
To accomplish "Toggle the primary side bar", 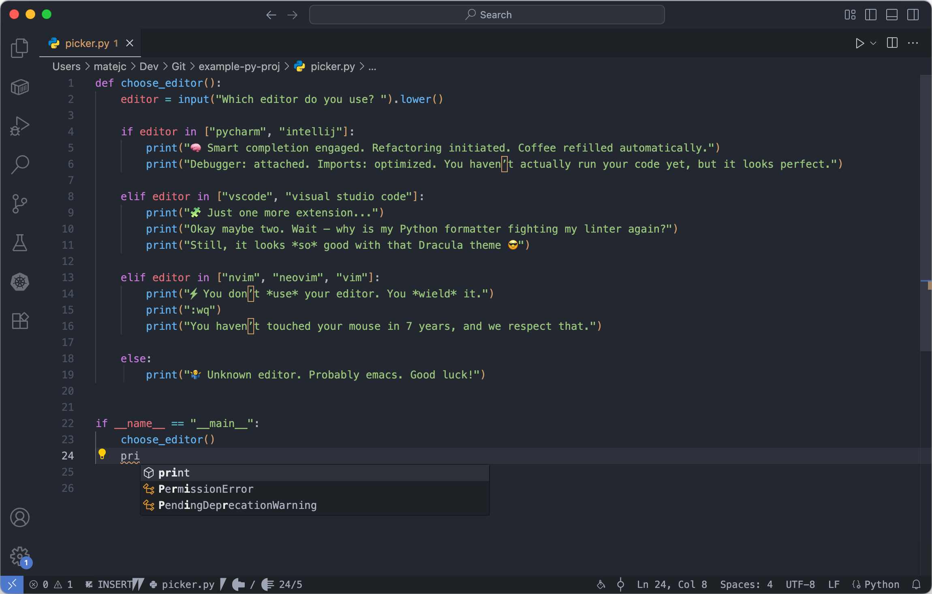I will 870,15.
